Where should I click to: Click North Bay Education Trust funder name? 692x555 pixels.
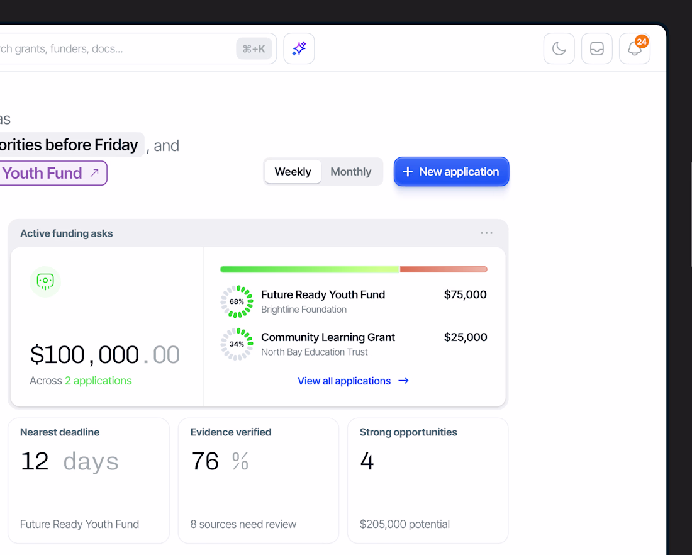[x=314, y=352]
